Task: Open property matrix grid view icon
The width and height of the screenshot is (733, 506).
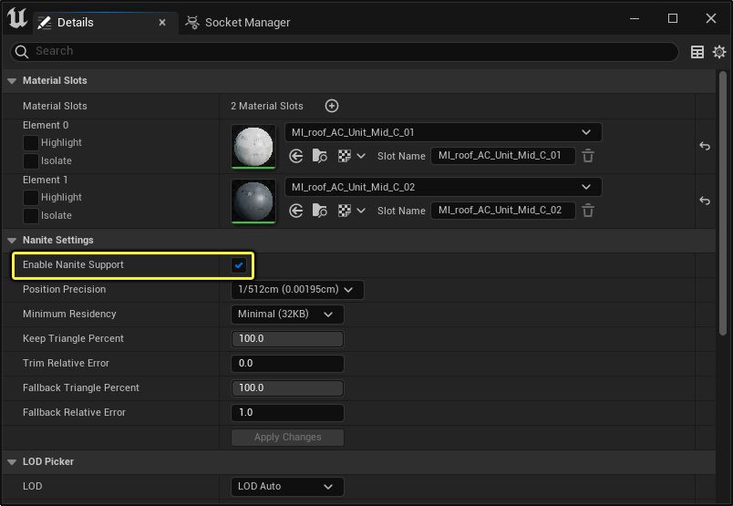Action: tap(697, 52)
